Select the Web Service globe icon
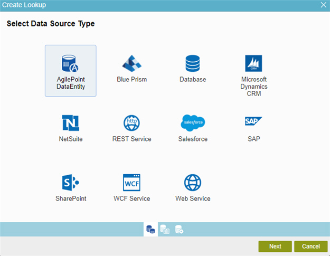 click(x=193, y=183)
